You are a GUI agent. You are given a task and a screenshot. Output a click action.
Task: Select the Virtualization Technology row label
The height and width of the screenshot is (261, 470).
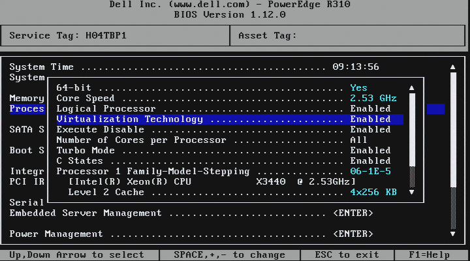[130, 119]
